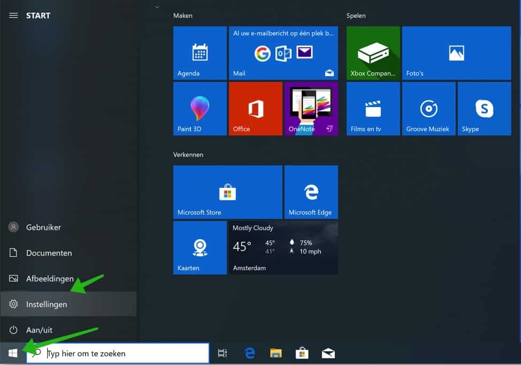Launch Edge from the taskbar
This screenshot has height=365, width=521.
point(250,353)
